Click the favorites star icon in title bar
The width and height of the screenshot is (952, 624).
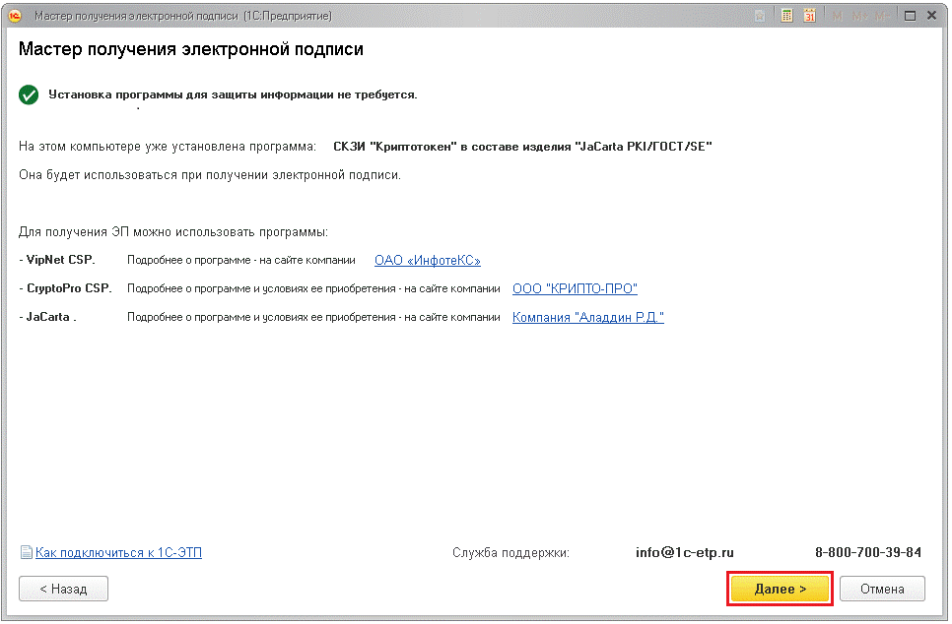760,17
